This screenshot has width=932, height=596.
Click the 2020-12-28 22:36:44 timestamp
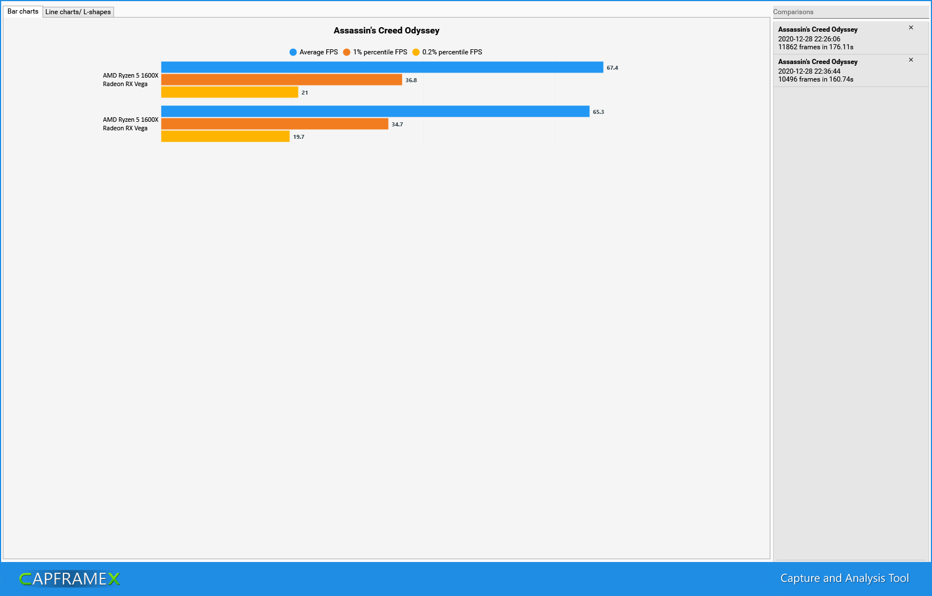[x=809, y=71]
